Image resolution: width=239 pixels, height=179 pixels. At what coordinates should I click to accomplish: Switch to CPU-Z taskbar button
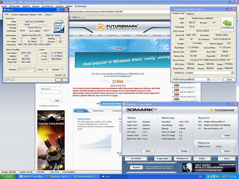114,177
